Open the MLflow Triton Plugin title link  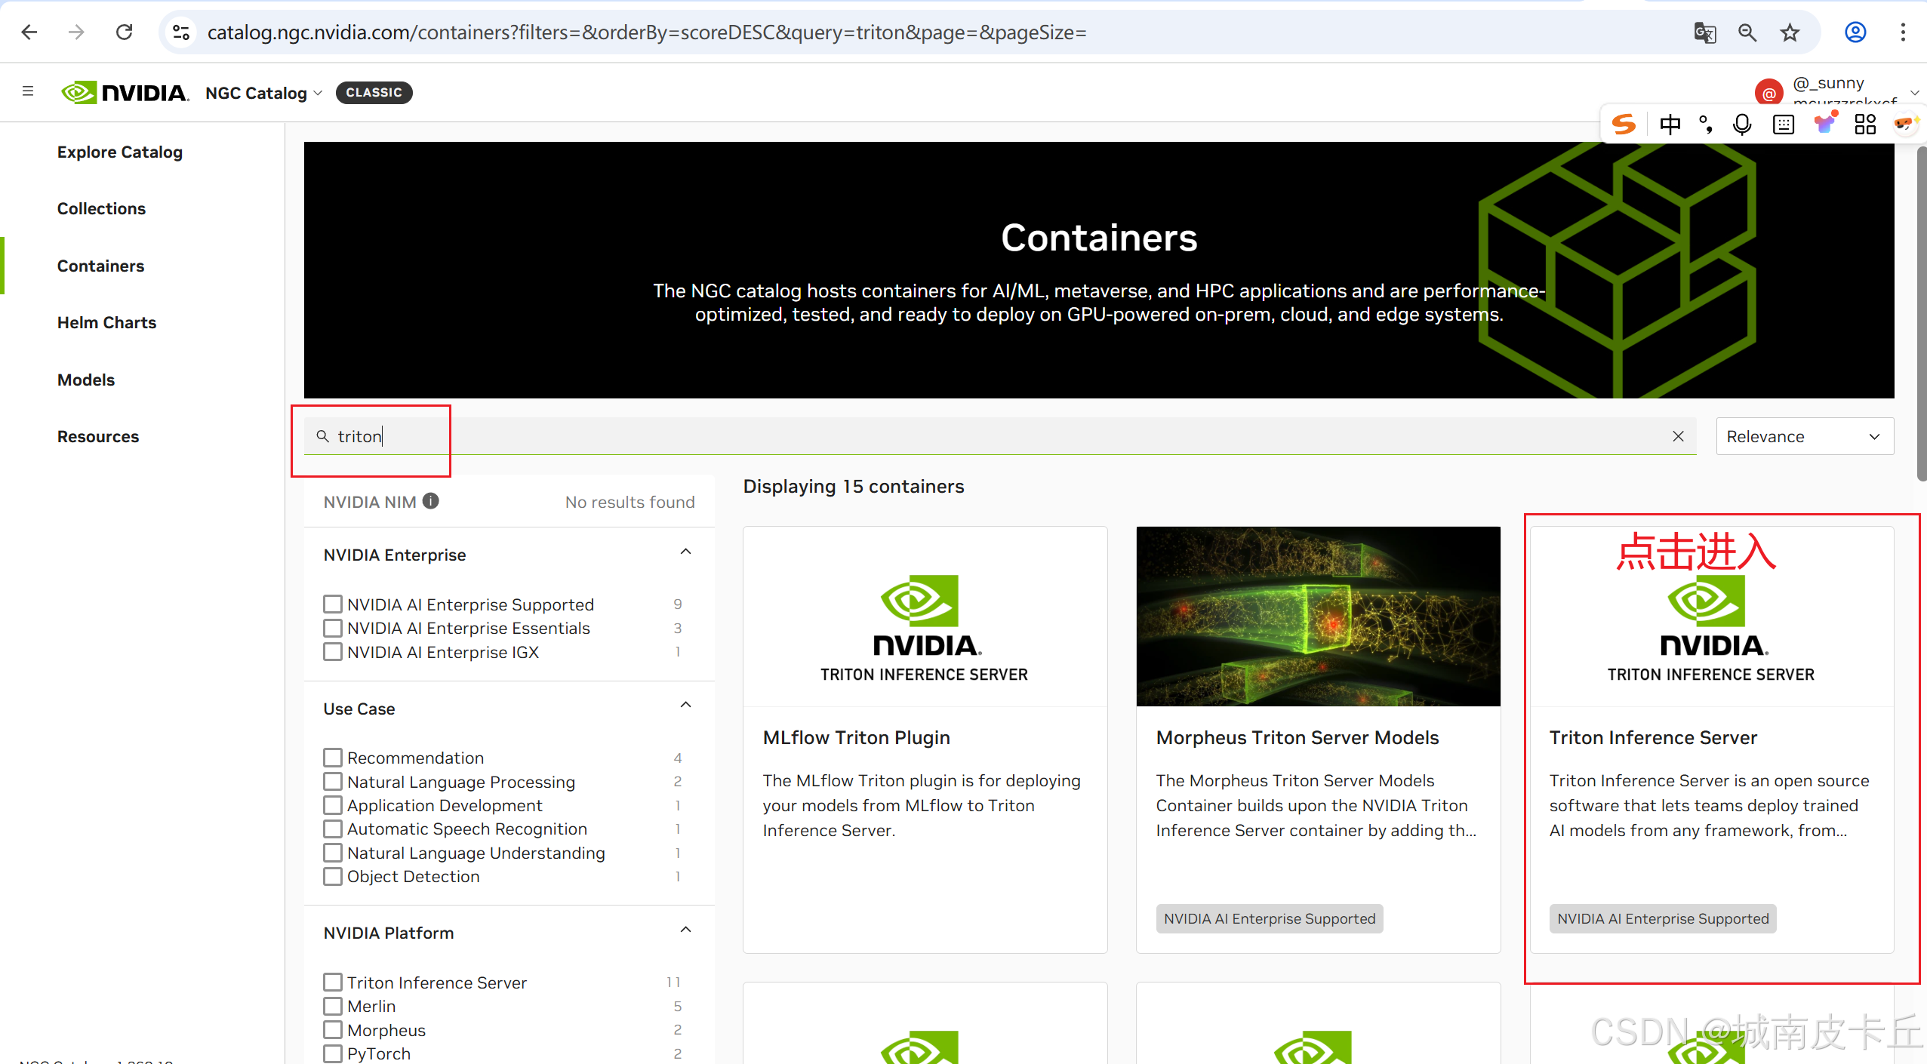pyautogui.click(x=856, y=737)
